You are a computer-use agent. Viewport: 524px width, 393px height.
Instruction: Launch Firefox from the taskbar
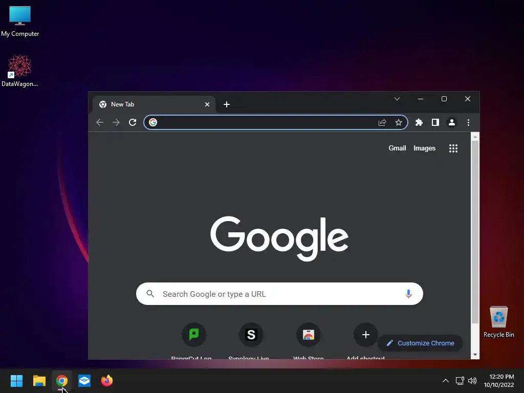[x=107, y=381]
